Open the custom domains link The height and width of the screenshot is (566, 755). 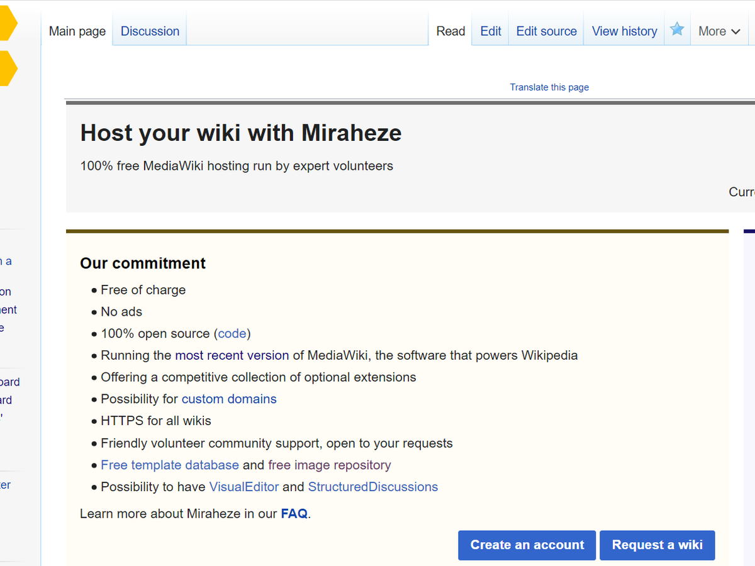coord(229,399)
